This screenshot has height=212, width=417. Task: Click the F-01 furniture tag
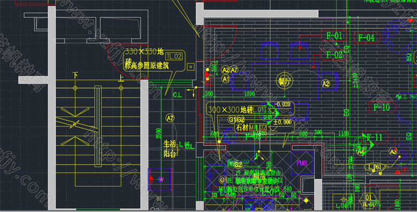click(x=334, y=36)
